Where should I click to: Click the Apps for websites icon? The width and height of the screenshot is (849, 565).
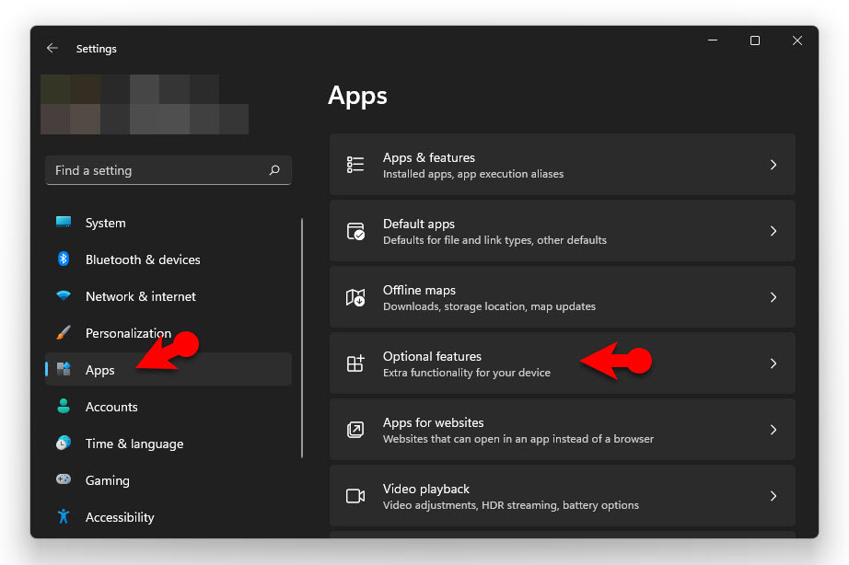[x=355, y=429]
